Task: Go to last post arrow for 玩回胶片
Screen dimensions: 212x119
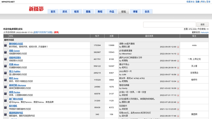Action: 178,109
